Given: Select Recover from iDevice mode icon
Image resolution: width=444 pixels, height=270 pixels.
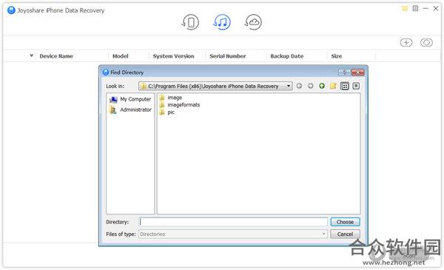Looking at the screenshot, I should (190, 22).
